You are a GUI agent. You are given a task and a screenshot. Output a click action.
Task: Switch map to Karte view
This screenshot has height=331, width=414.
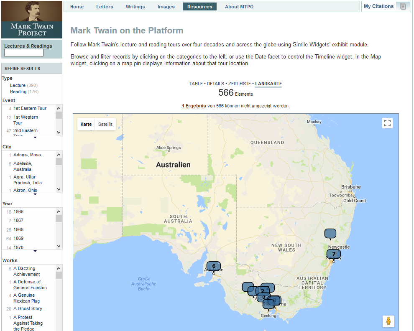tap(86, 124)
